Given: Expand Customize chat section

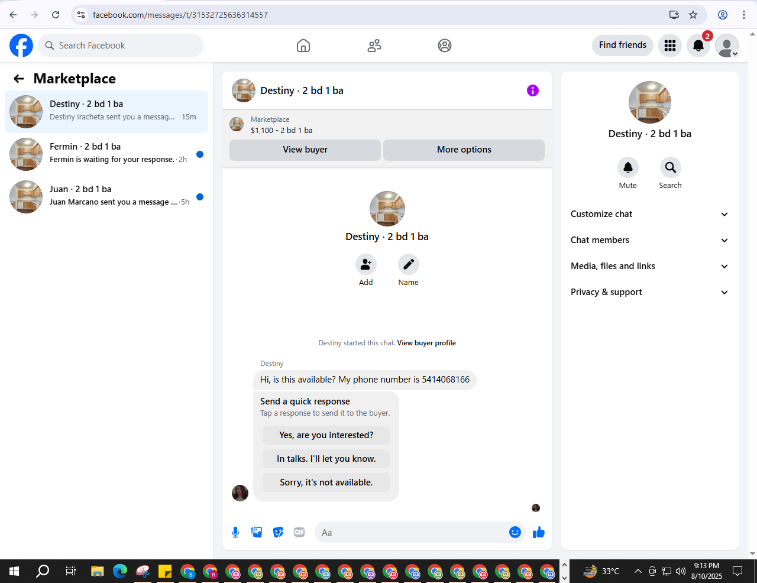Looking at the screenshot, I should pyautogui.click(x=649, y=214).
